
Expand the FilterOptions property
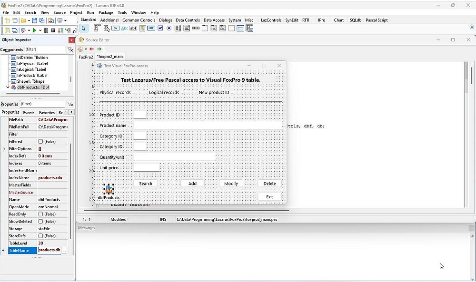click(4, 149)
